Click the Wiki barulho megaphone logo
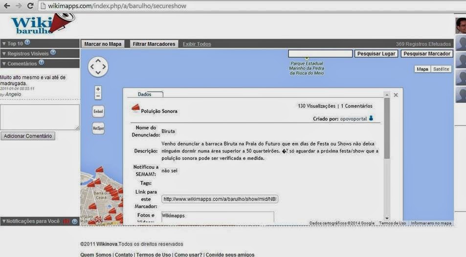The width and height of the screenshot is (466, 257). (x=43, y=24)
